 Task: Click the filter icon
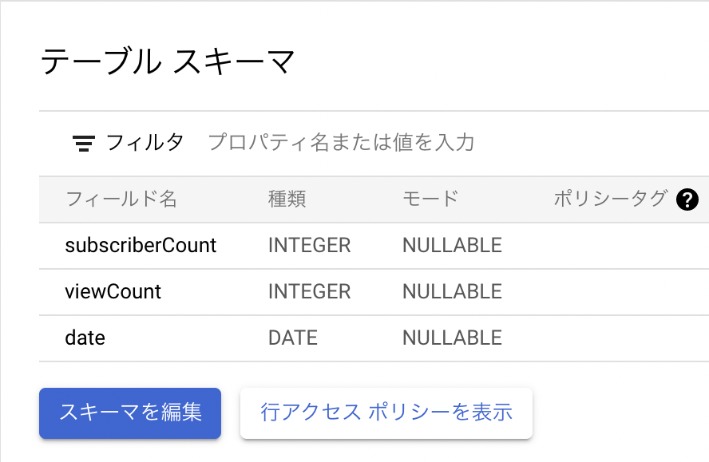pos(84,144)
